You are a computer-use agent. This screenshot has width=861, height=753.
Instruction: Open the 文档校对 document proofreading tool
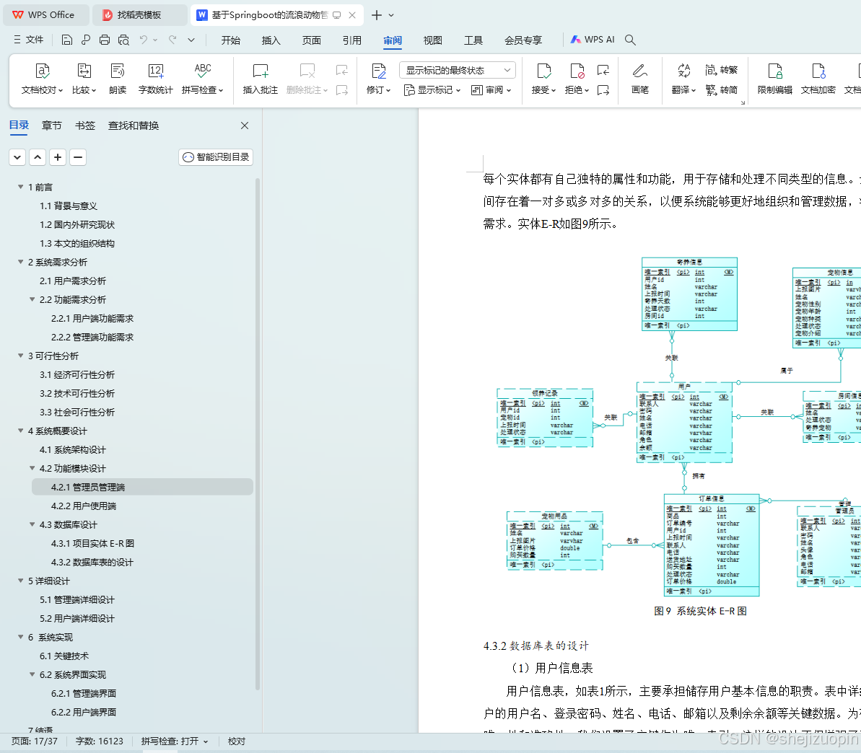(x=43, y=79)
